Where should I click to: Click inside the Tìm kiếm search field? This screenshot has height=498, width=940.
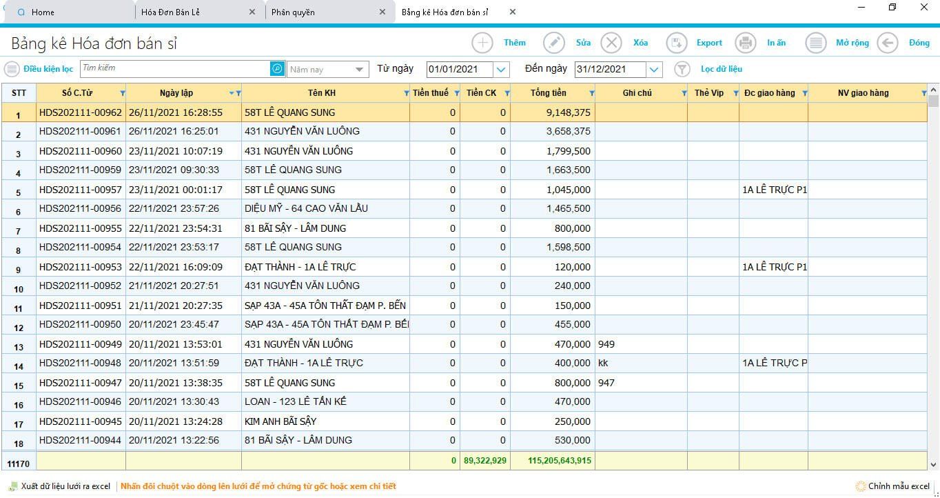(174, 69)
